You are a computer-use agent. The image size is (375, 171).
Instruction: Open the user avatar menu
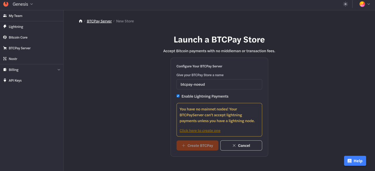pos(362,4)
